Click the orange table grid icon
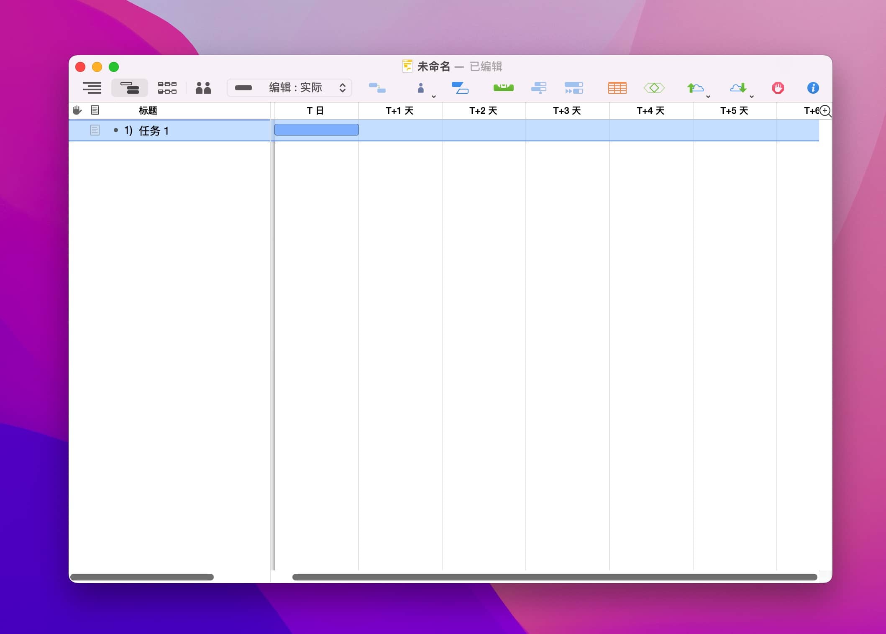Viewport: 886px width, 634px height. (x=617, y=88)
